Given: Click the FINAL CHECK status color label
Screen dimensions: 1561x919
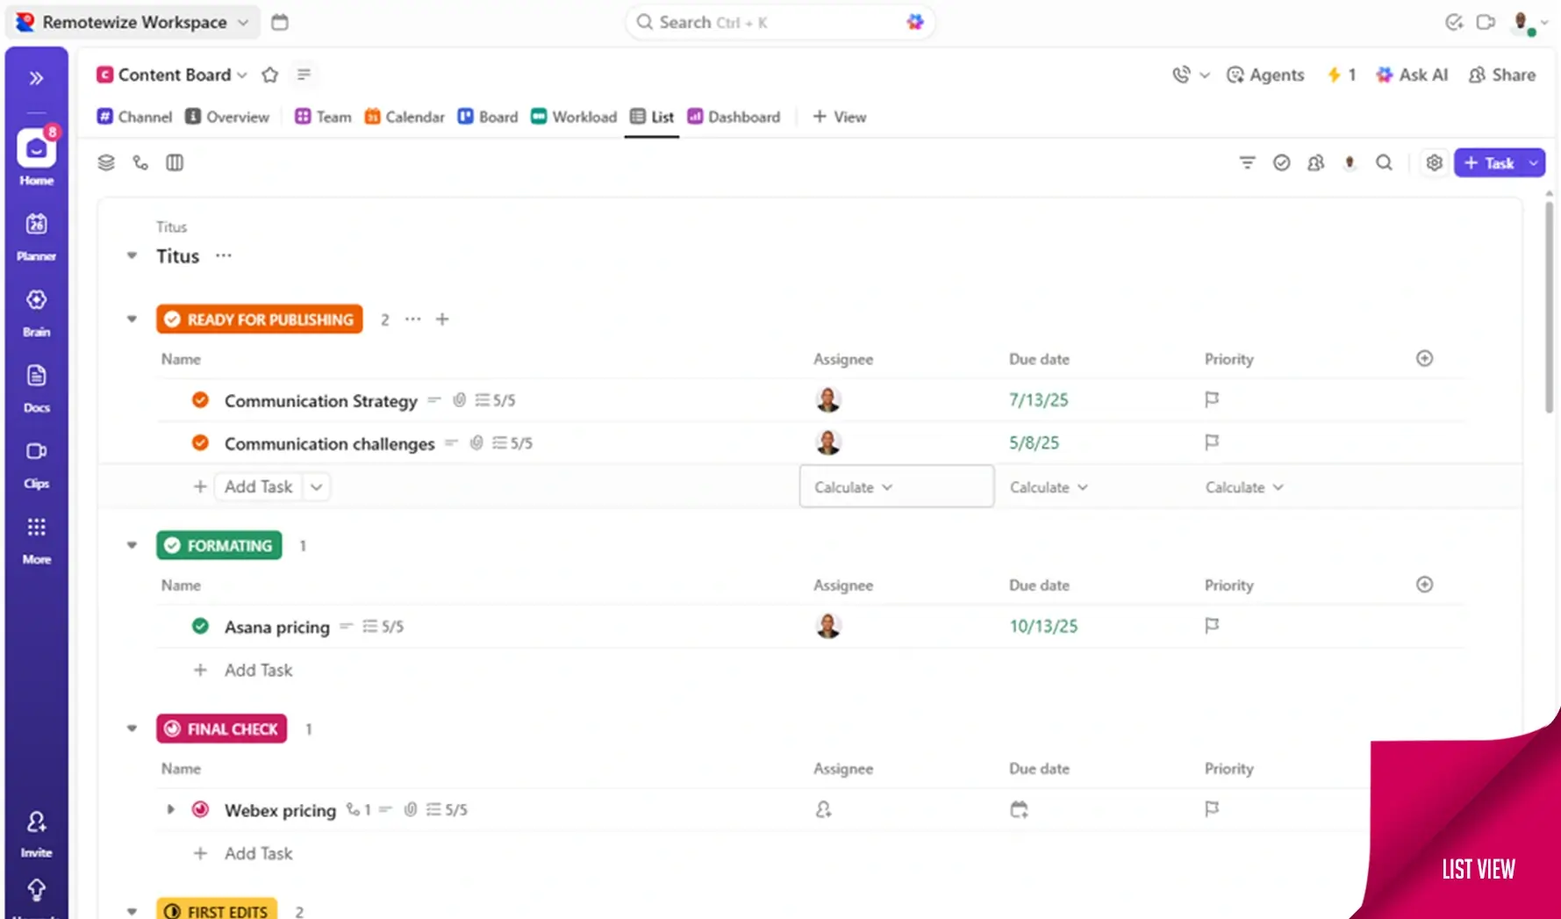Looking at the screenshot, I should pos(222,729).
